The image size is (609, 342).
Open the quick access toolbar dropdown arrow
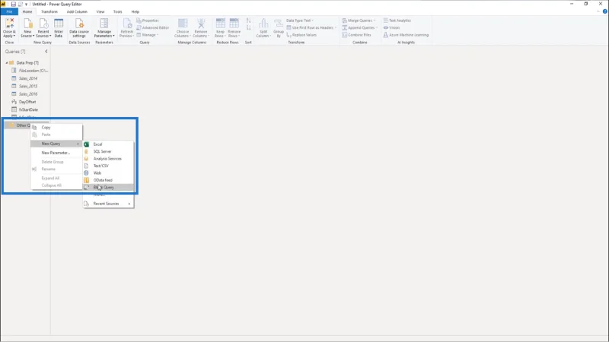coord(26,4)
